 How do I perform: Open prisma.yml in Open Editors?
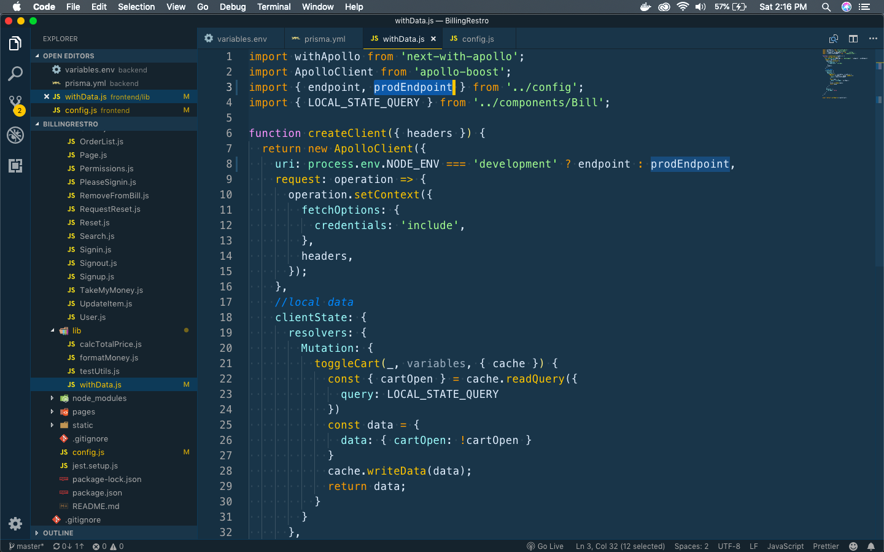tap(114, 83)
